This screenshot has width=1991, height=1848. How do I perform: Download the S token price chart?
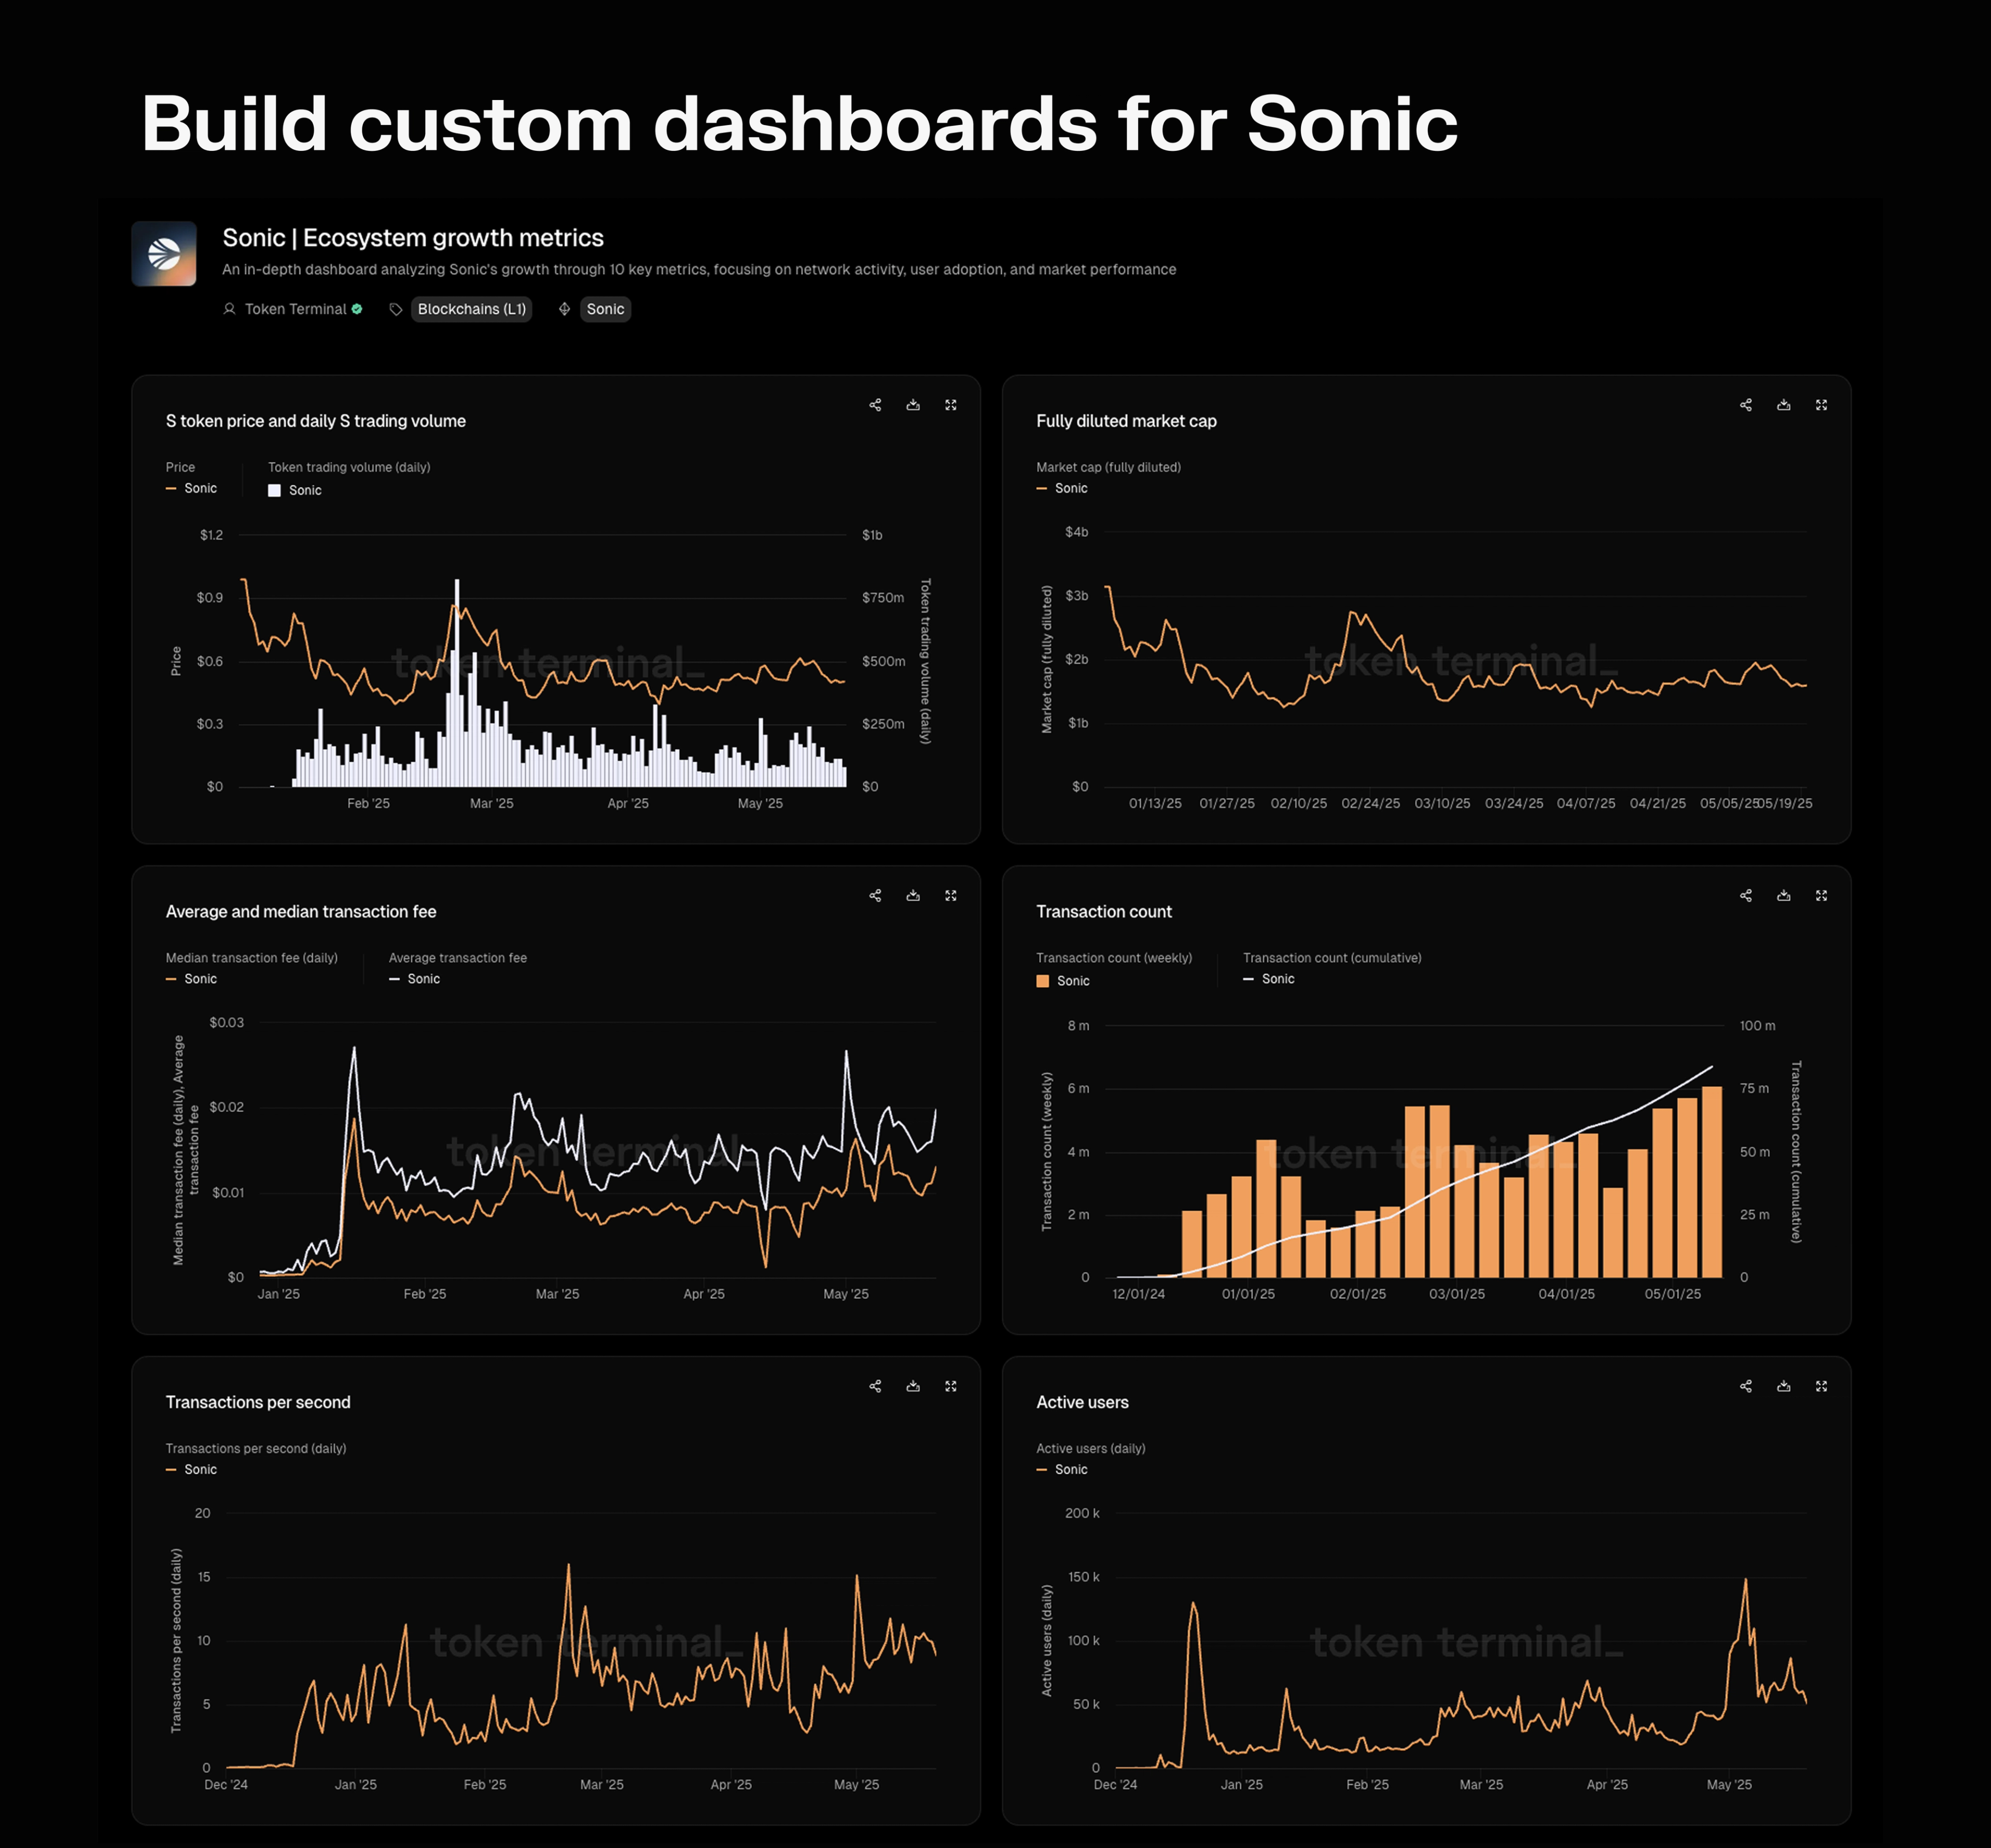pos(913,405)
